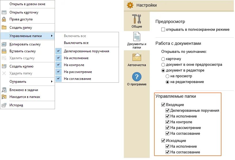The width and height of the screenshot is (235, 160).
Task: Click the icon next to Копировать ссылку
Action: [x=4, y=44]
